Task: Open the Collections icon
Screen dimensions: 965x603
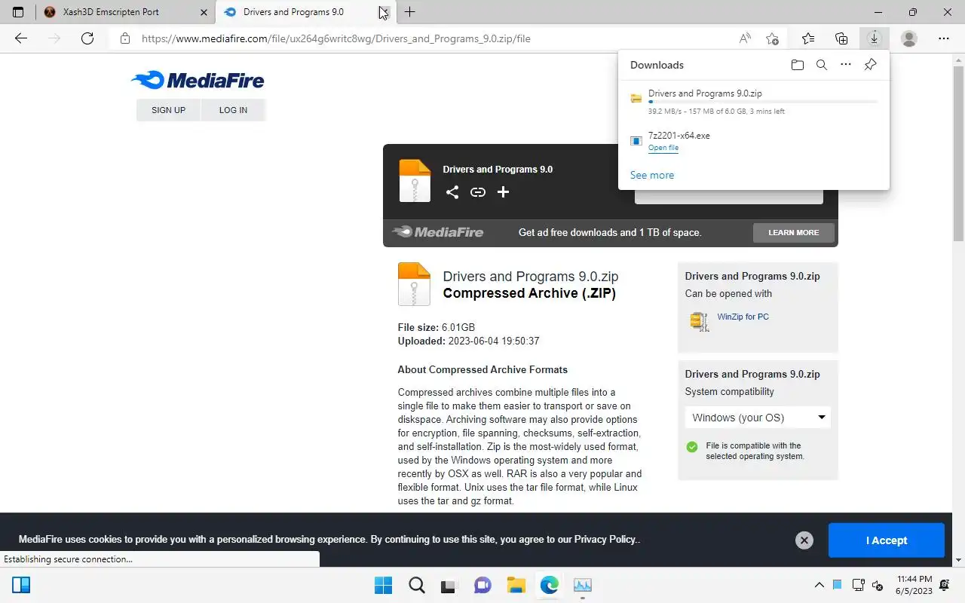Action: [841, 38]
